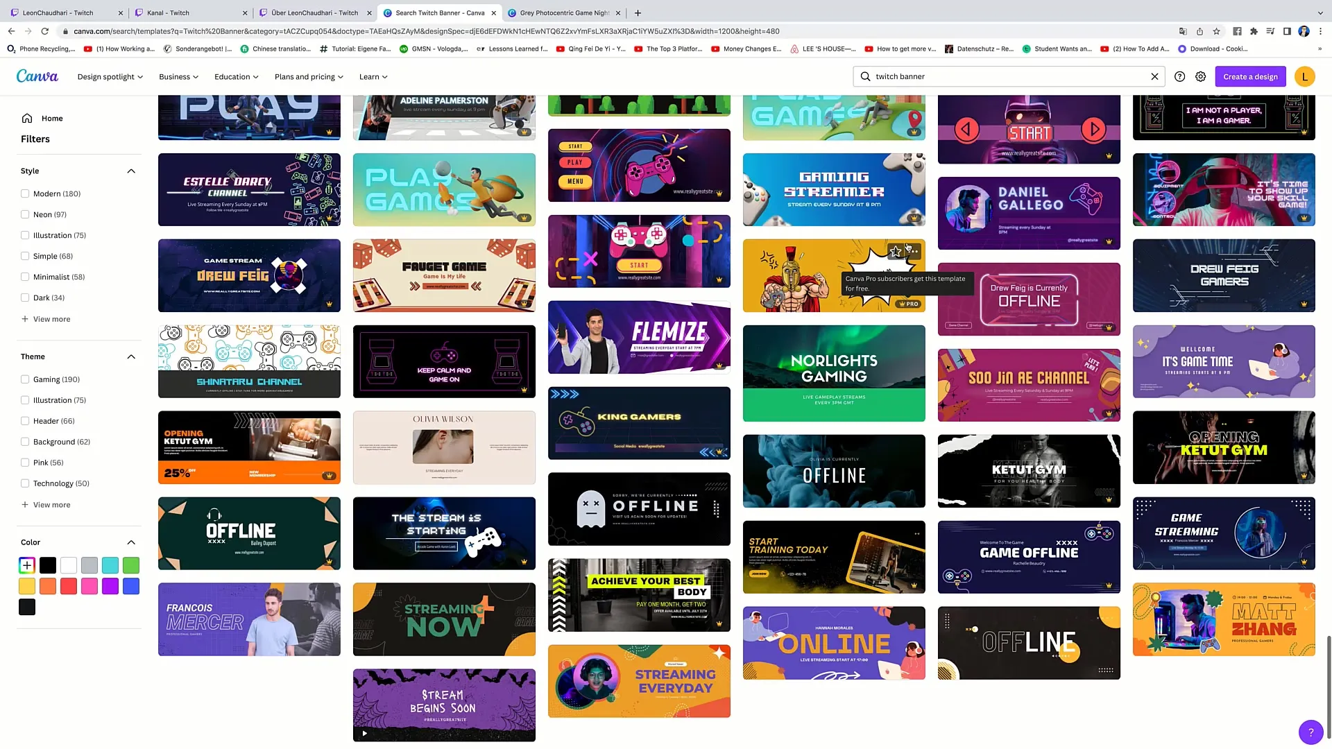Image resolution: width=1332 pixels, height=749 pixels.
Task: Click the help question mark icon
Action: [x=1308, y=732]
